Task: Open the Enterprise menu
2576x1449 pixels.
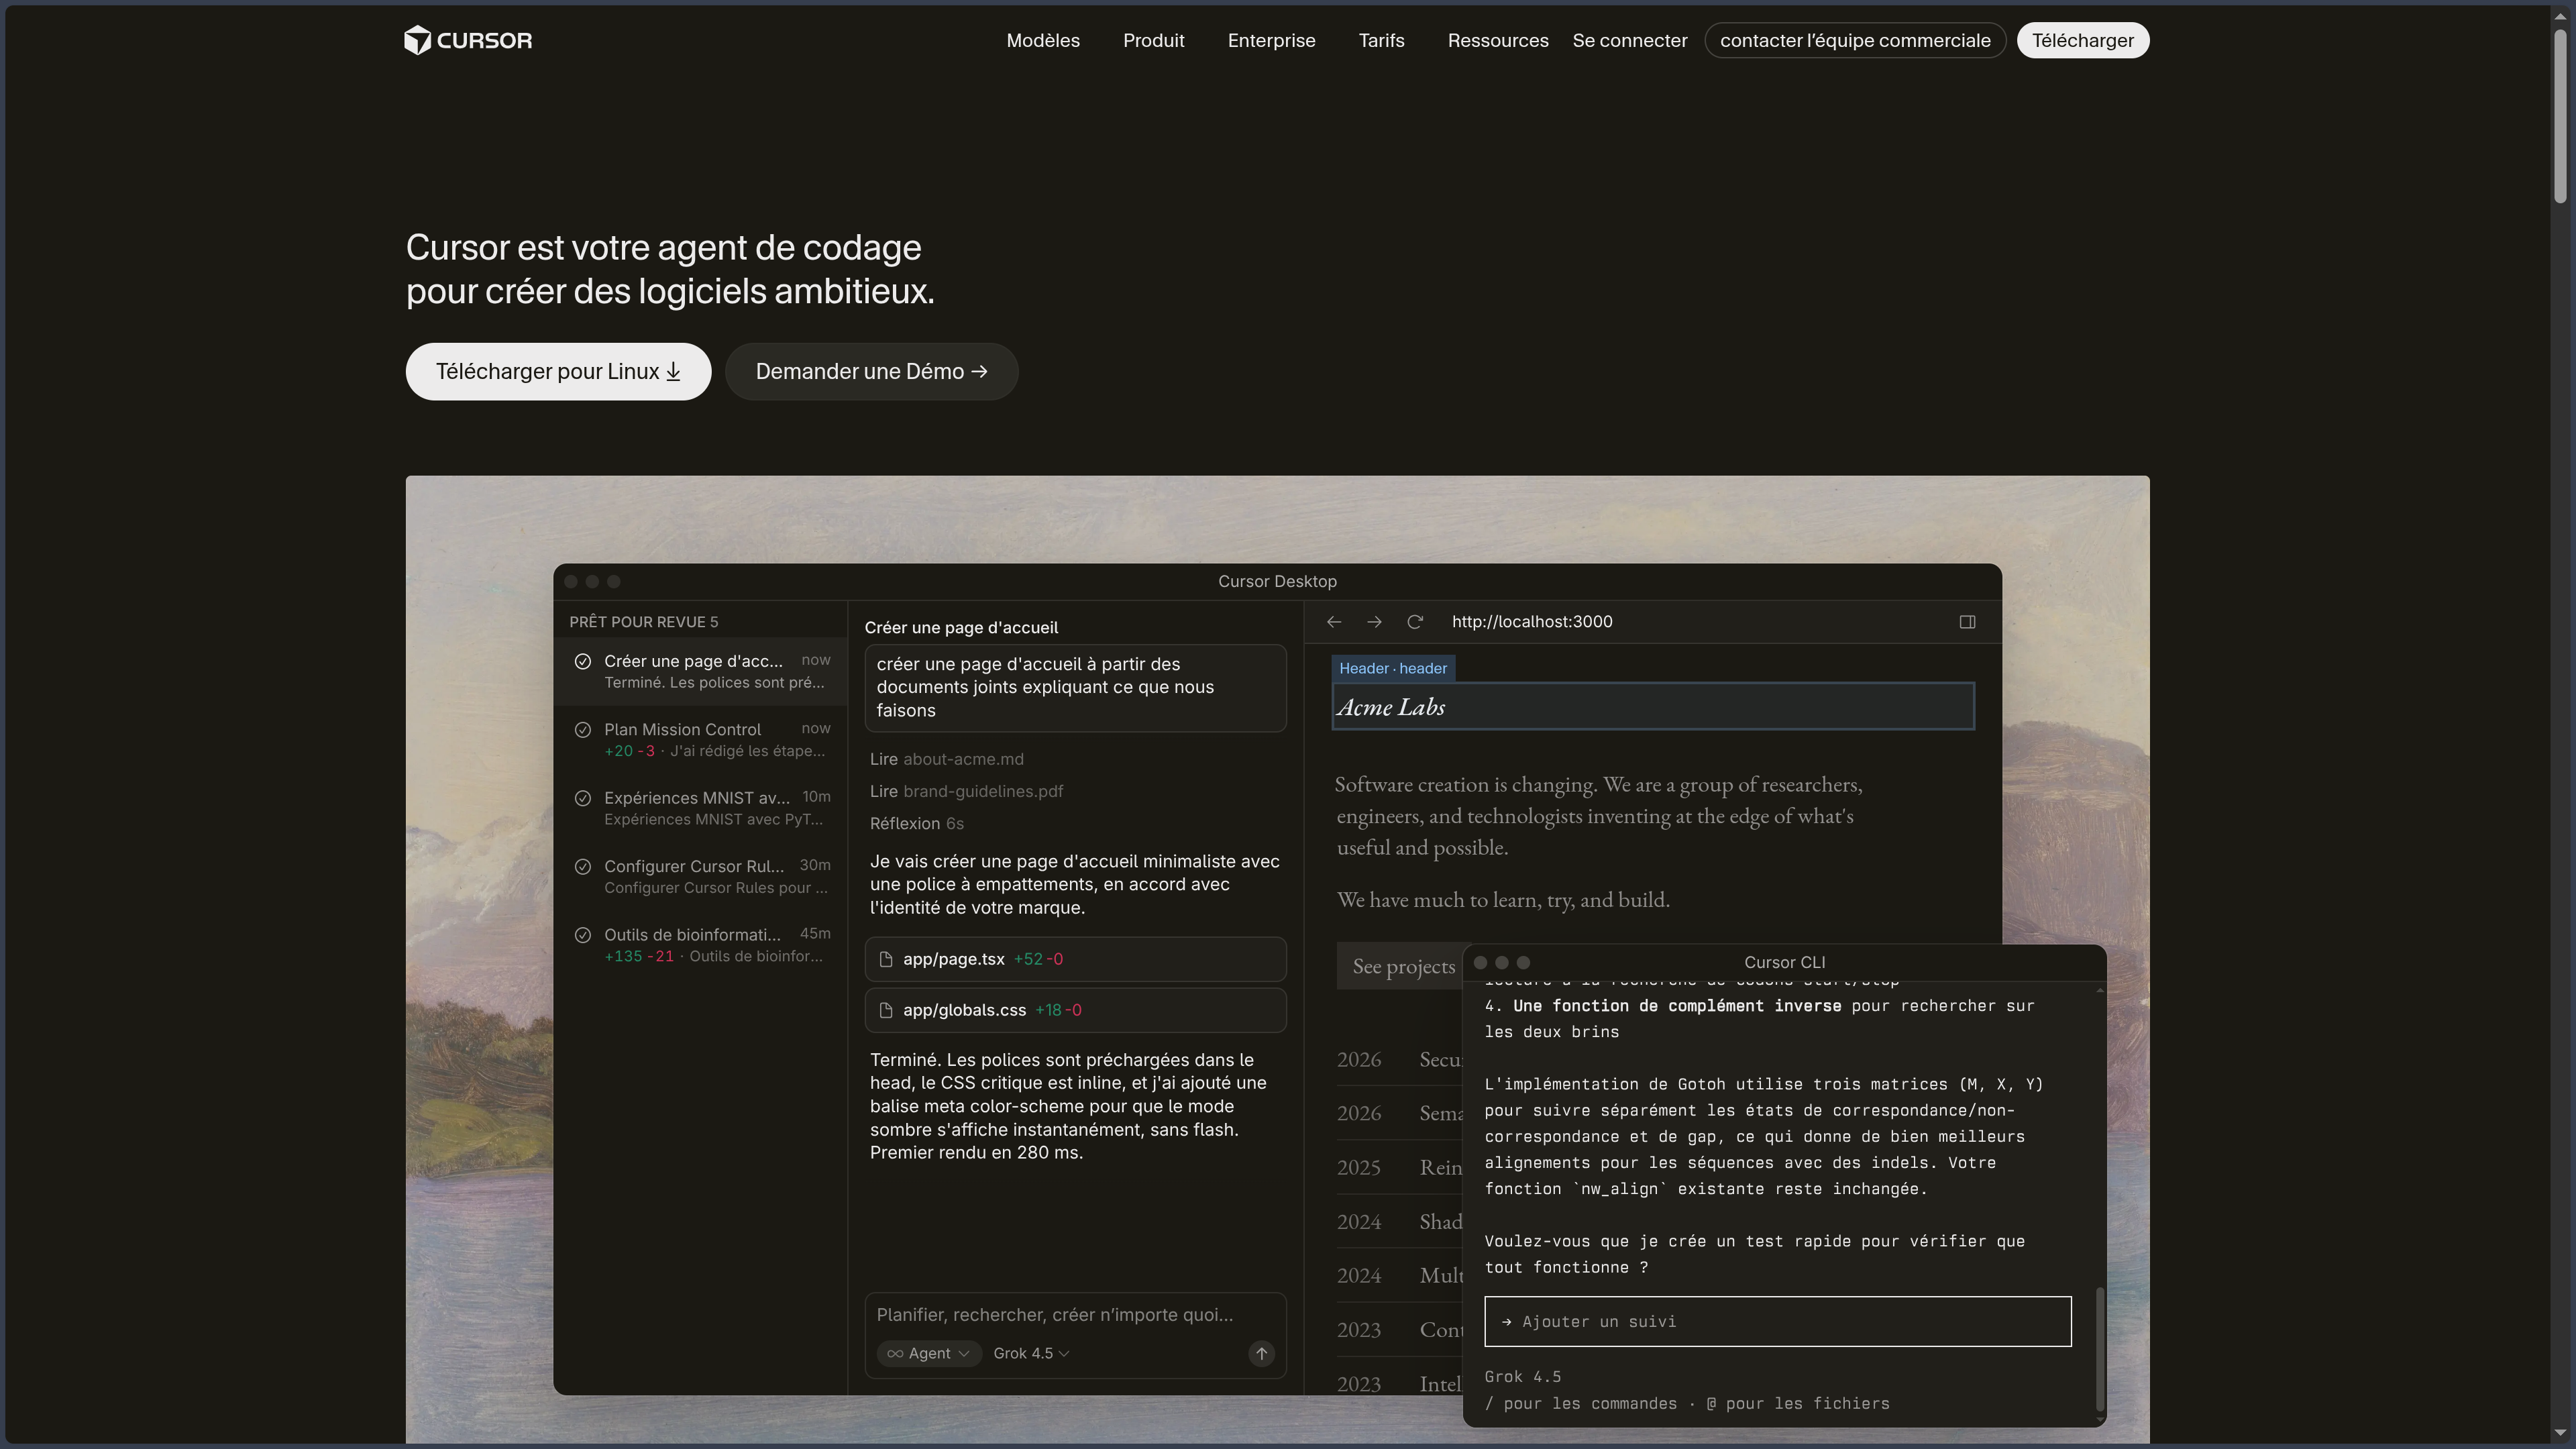Action: click(1271, 41)
